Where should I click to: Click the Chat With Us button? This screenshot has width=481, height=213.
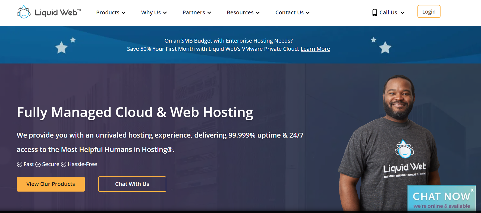point(132,184)
